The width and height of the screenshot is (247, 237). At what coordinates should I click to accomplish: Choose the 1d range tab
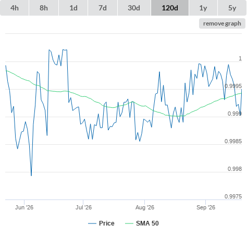73,8
